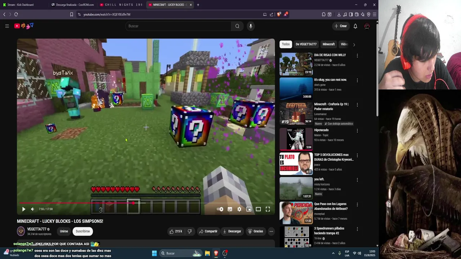Toggle the browser sidebar panel
Screen dimensions: 461x259
[351, 14]
